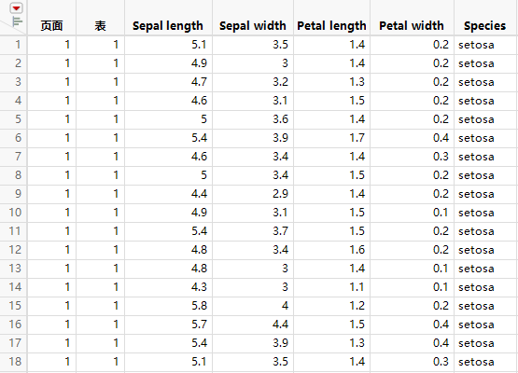Click Petal length cell 1.6 in row 12

tap(331, 250)
